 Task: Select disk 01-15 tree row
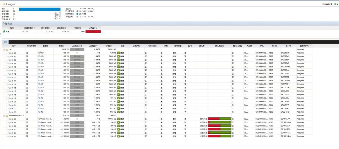point(14,84)
